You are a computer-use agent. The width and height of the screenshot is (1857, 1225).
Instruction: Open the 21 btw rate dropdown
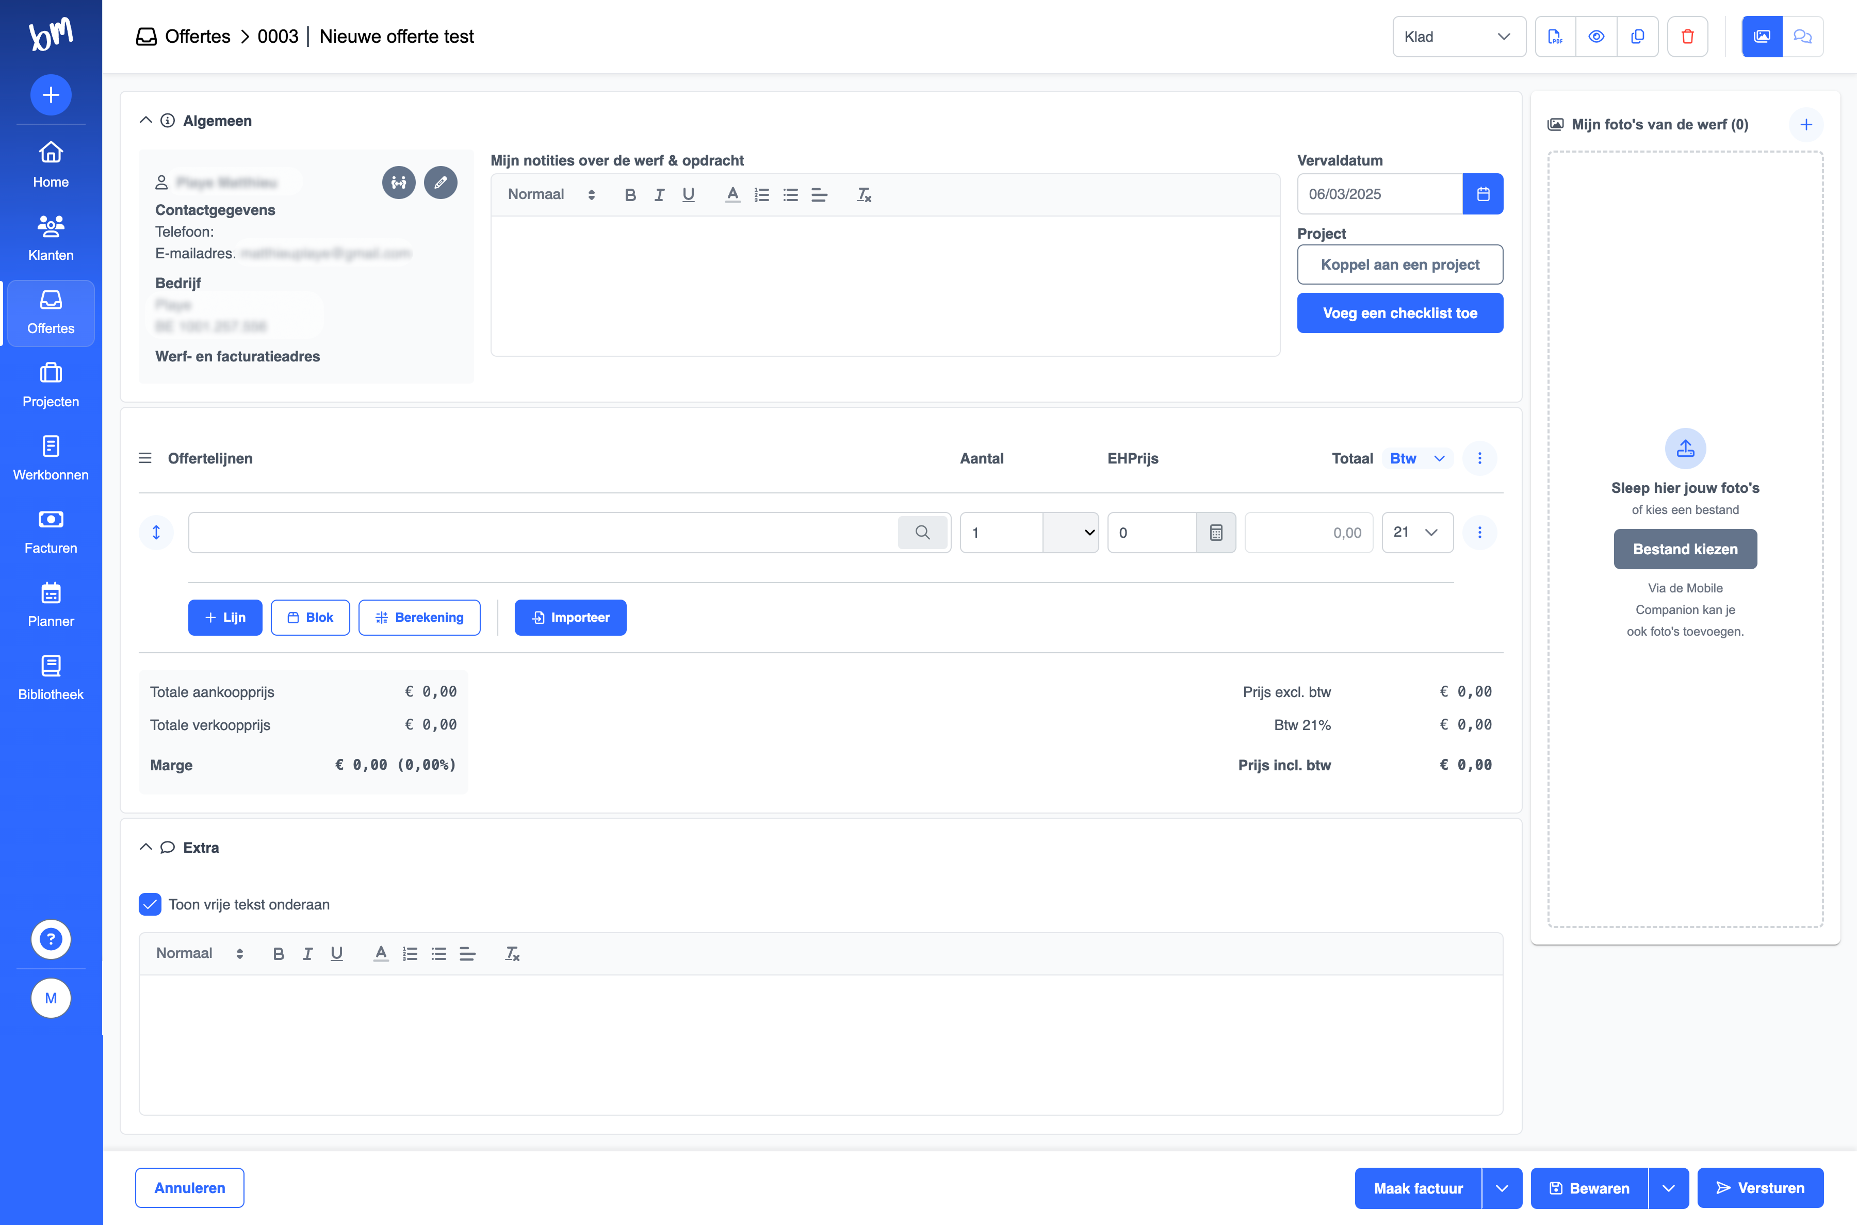1417,533
